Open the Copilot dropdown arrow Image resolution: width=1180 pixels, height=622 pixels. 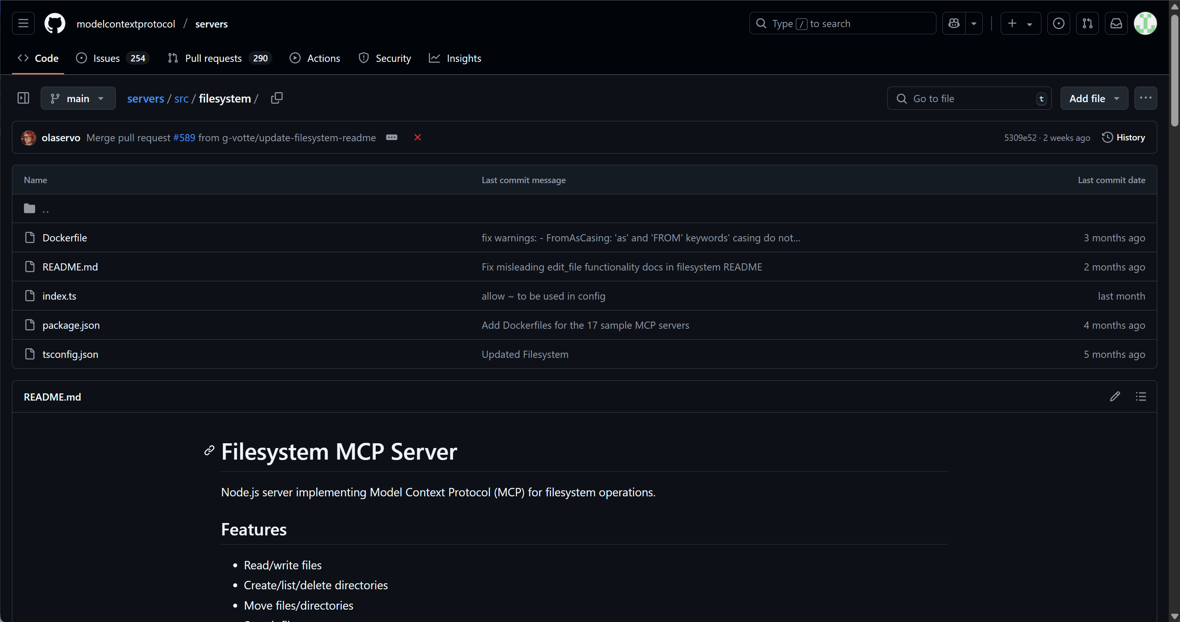[974, 24]
